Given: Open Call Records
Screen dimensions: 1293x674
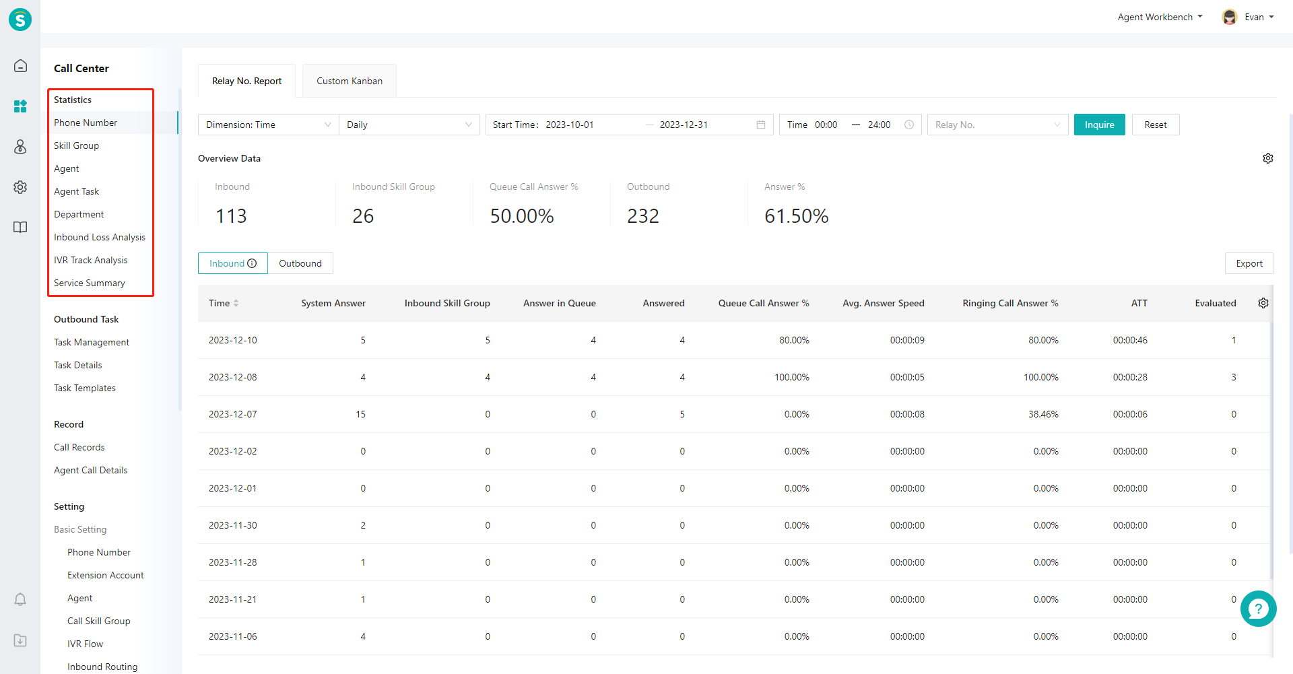Looking at the screenshot, I should 79,447.
